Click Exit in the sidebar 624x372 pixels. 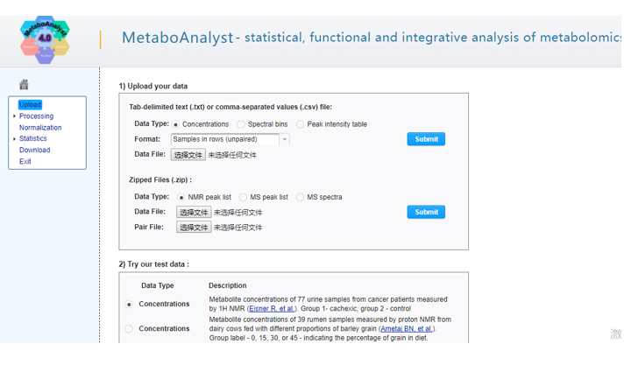[x=25, y=161]
